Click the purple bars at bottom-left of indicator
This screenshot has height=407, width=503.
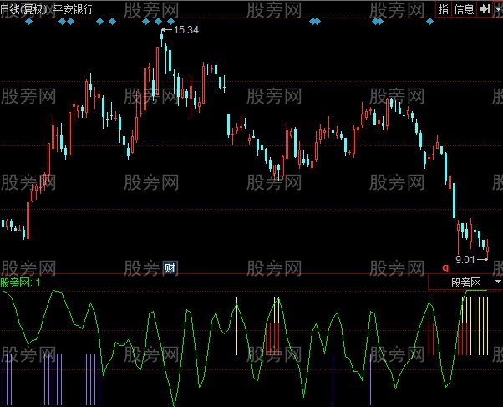[7, 376]
